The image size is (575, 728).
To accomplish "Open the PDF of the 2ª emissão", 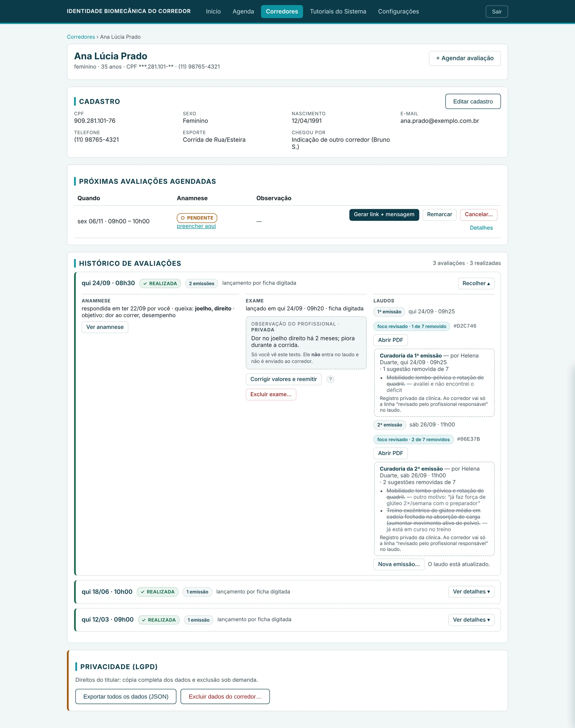I will [x=390, y=453].
